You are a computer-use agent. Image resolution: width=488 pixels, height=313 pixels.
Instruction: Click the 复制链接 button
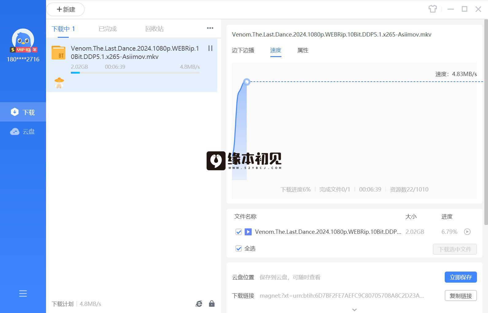click(x=461, y=296)
